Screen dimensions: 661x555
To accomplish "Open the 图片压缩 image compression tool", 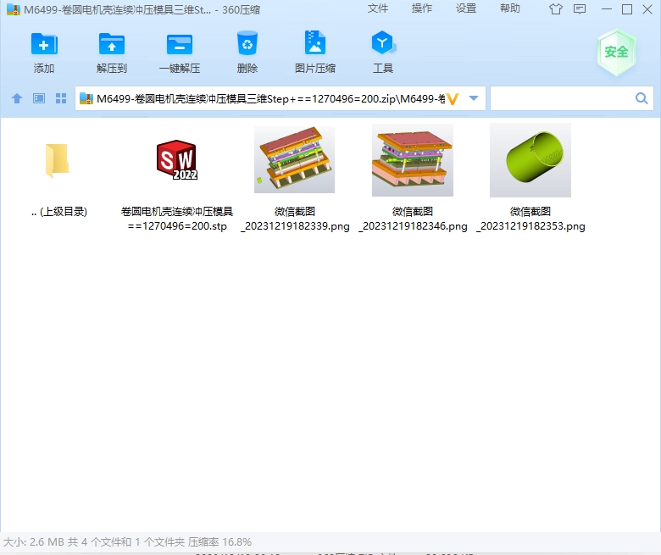I will point(315,42).
